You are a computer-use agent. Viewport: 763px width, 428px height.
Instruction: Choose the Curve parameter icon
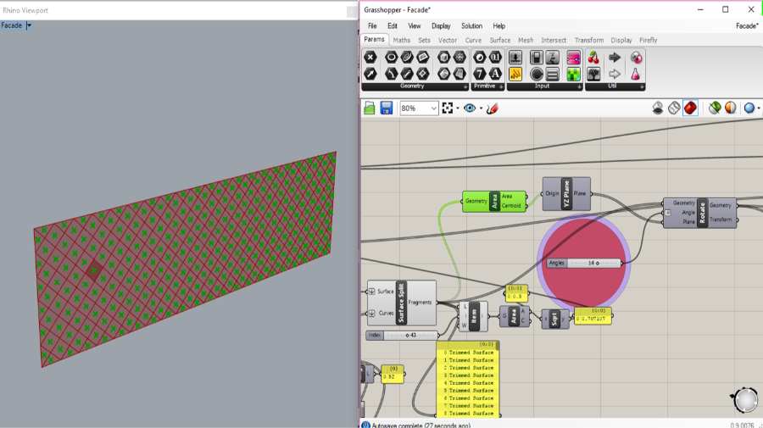point(407,58)
